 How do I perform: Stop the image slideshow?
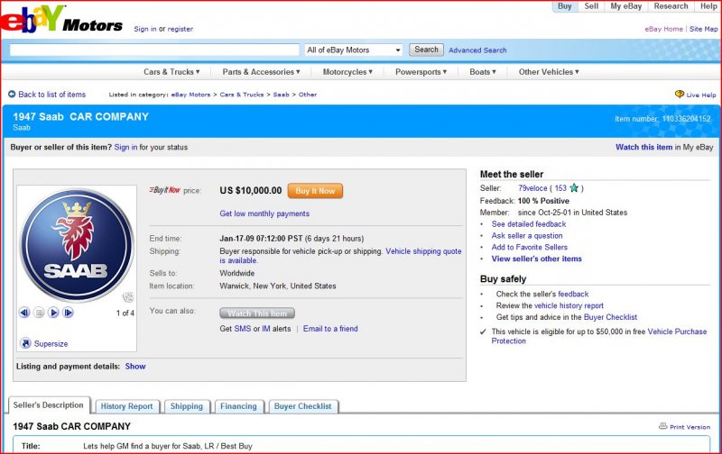39,313
